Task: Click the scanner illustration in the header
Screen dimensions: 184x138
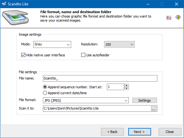Action: point(15,17)
